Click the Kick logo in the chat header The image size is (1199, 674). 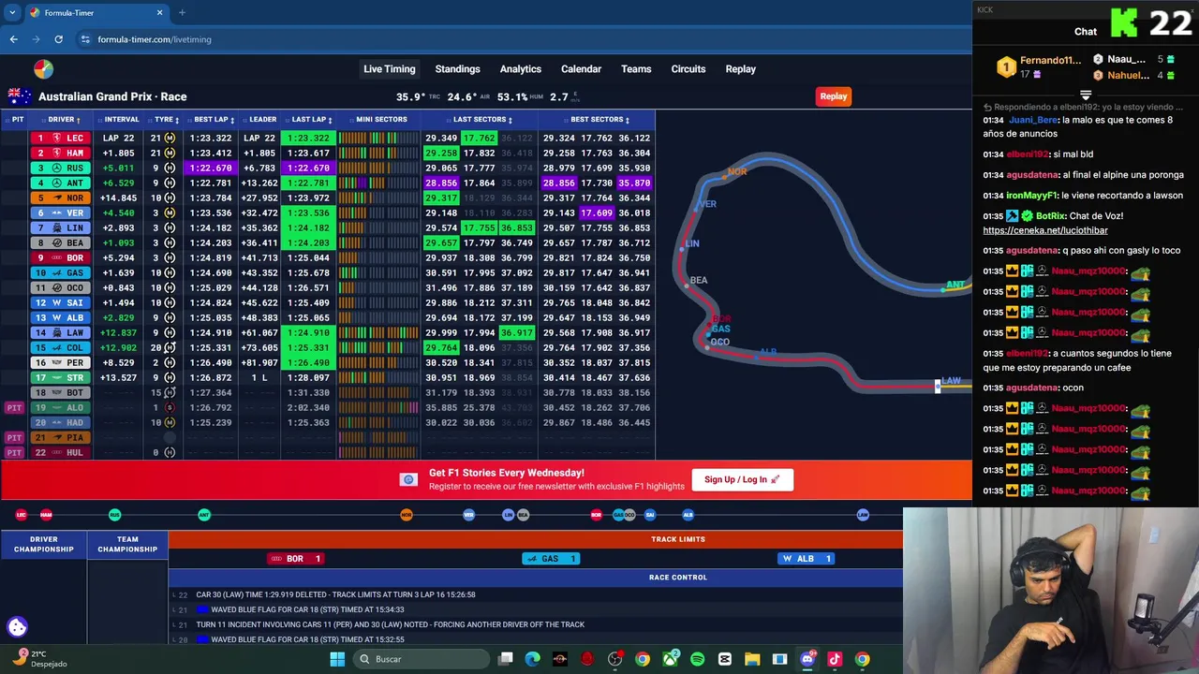(x=1123, y=22)
